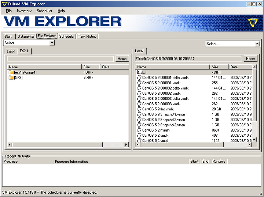Viewport: 264px width, 197px height.
Task: Switch to the Datacenter tab
Action: pos(26,37)
